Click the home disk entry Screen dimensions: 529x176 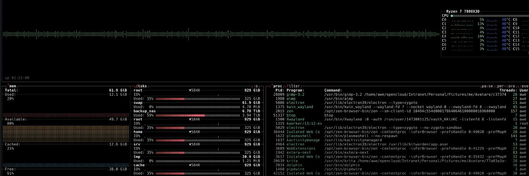pos(138,132)
